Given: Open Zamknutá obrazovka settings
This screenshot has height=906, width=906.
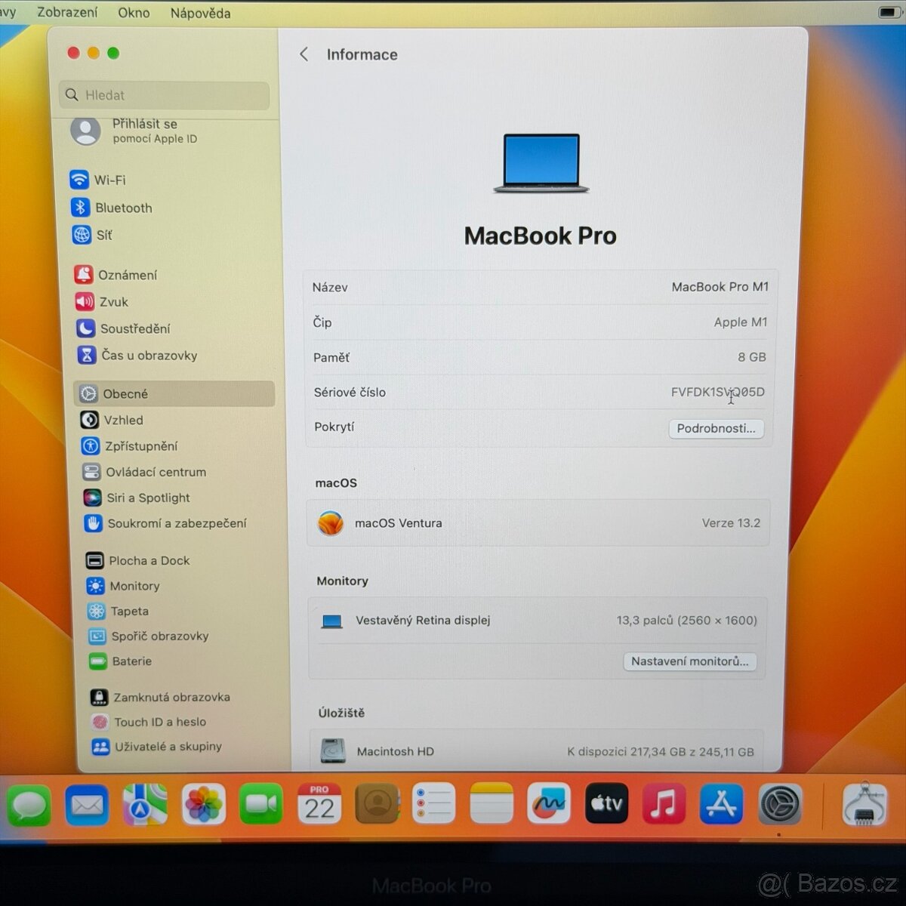Looking at the screenshot, I should 172,697.
